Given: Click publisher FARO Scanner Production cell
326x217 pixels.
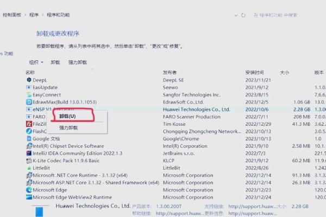Looking at the screenshot, I should (x=191, y=117).
